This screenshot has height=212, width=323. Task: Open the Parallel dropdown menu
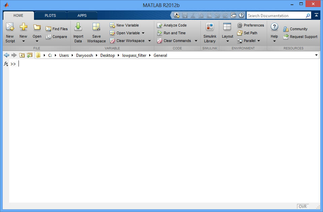259,41
